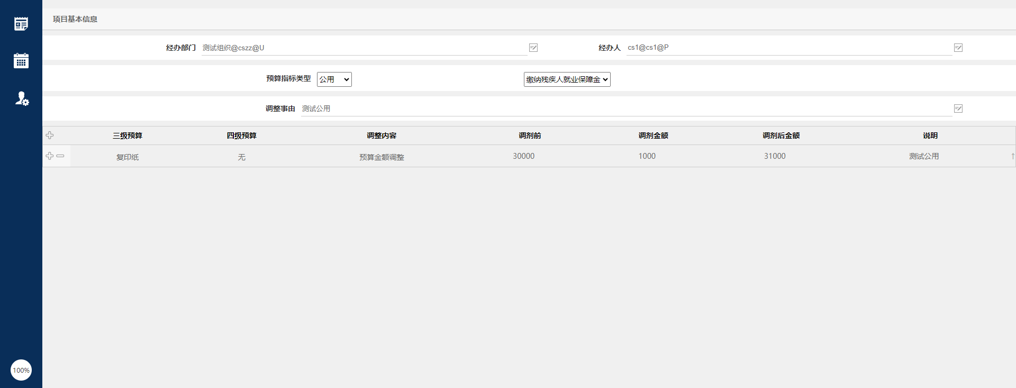Viewport: 1016px width, 388px height.
Task: Click the edit icon beside 经办人 field
Action: [958, 48]
